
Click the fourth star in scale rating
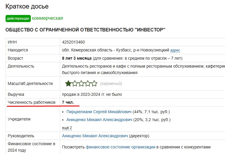tap(88, 84)
